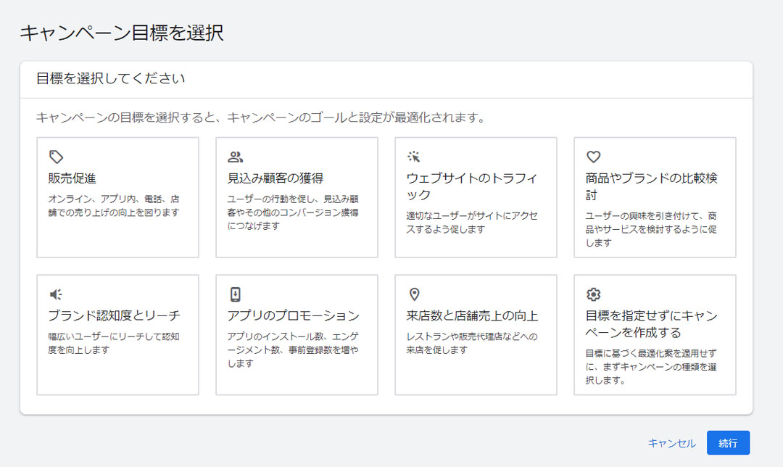Click the price tag icon for 販売促進
Screen dimensions: 783x467
coord(56,157)
